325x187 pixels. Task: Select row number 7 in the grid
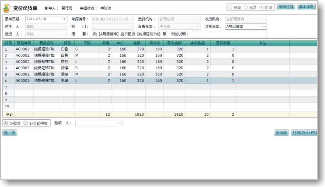[8, 87]
